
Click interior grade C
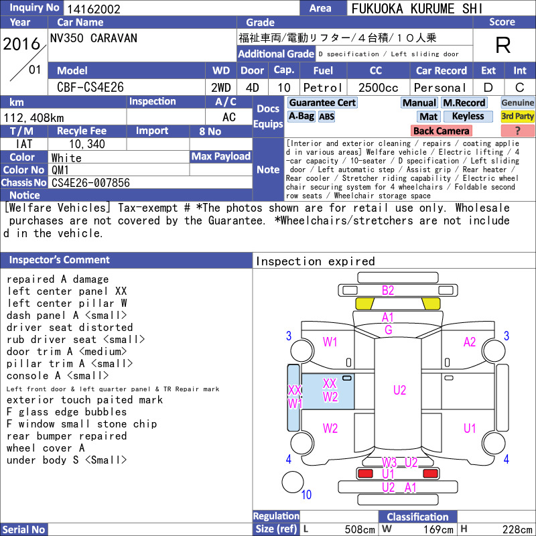click(x=520, y=88)
